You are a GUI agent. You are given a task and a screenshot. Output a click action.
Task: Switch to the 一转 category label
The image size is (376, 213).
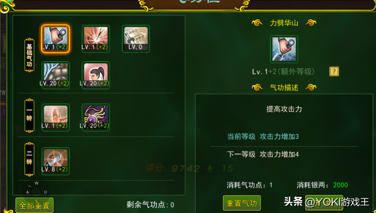pyautogui.click(x=29, y=115)
